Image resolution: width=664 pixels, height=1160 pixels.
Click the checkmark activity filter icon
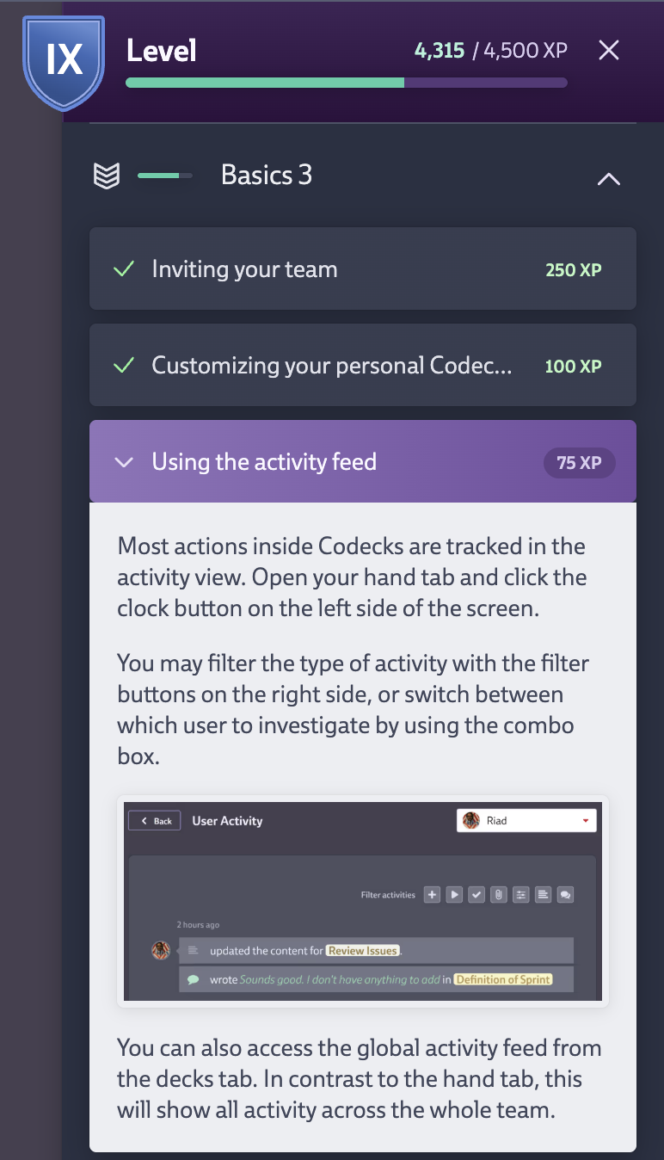[477, 894]
